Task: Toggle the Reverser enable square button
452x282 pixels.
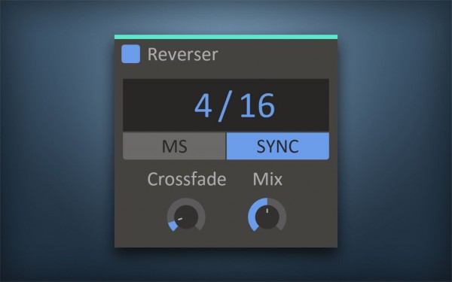Action: coord(130,54)
